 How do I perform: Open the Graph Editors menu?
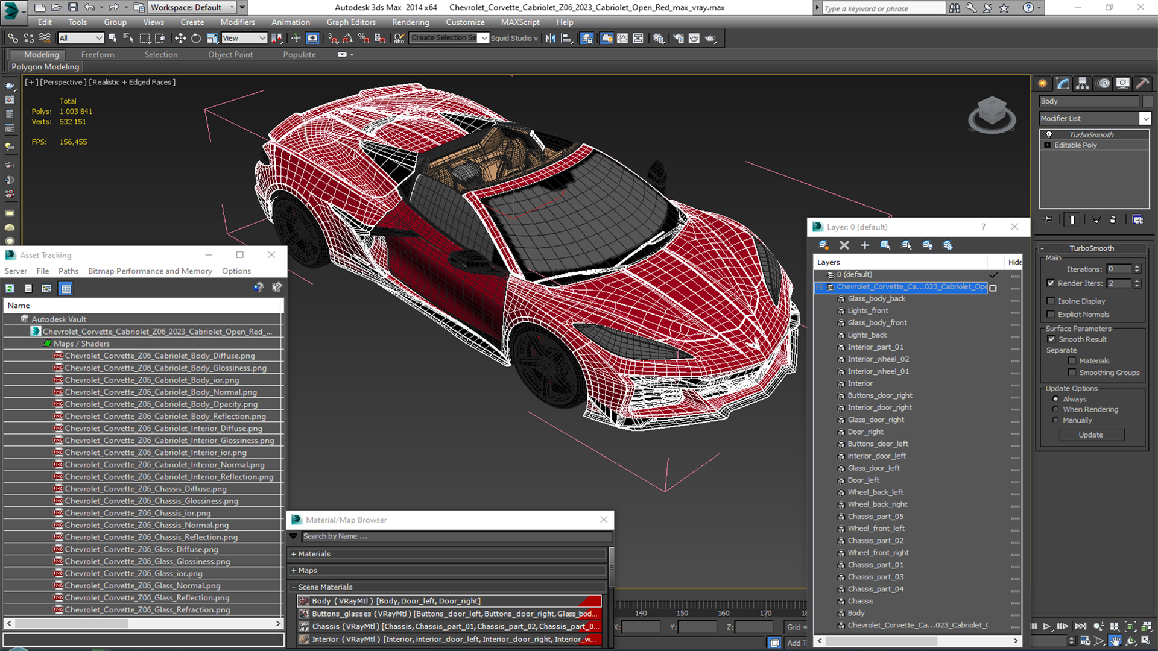click(351, 22)
